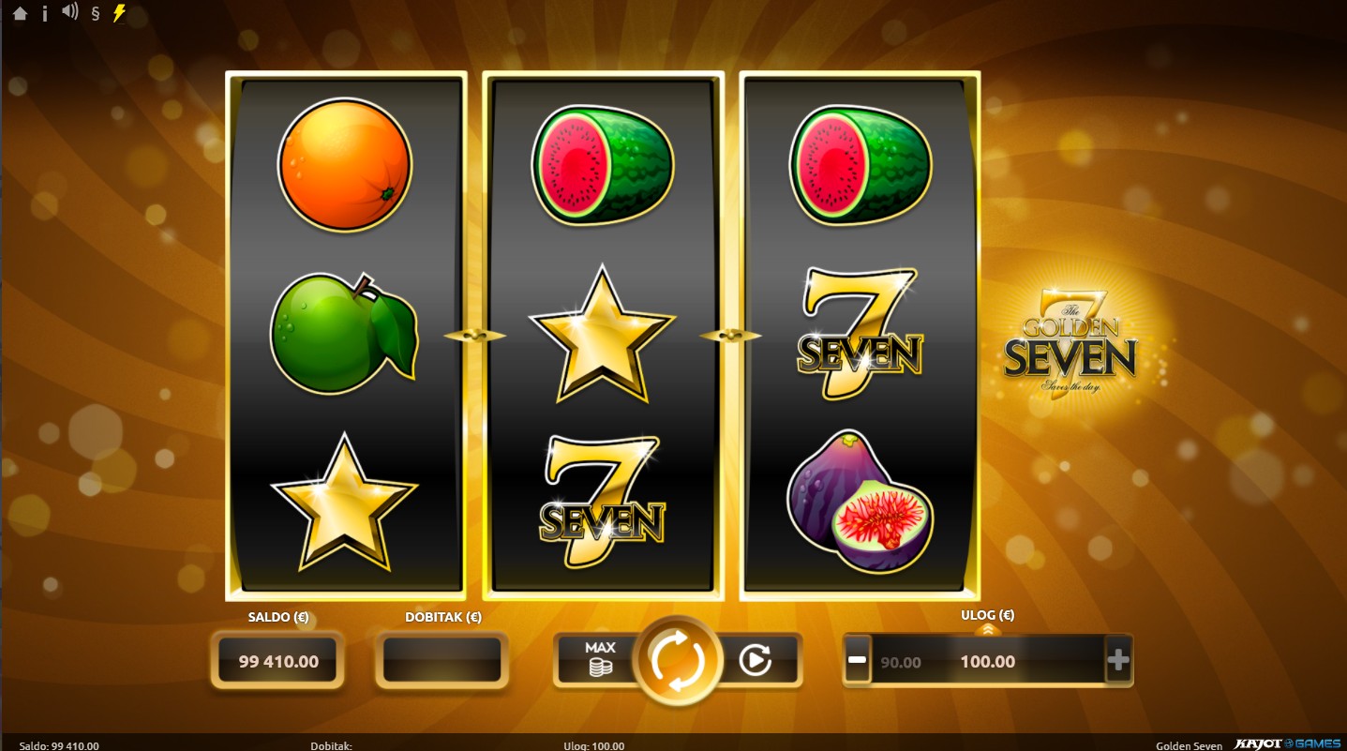1347x751 pixels.
Task: Toggle the lightning quick-spin icon
Action: [119, 13]
